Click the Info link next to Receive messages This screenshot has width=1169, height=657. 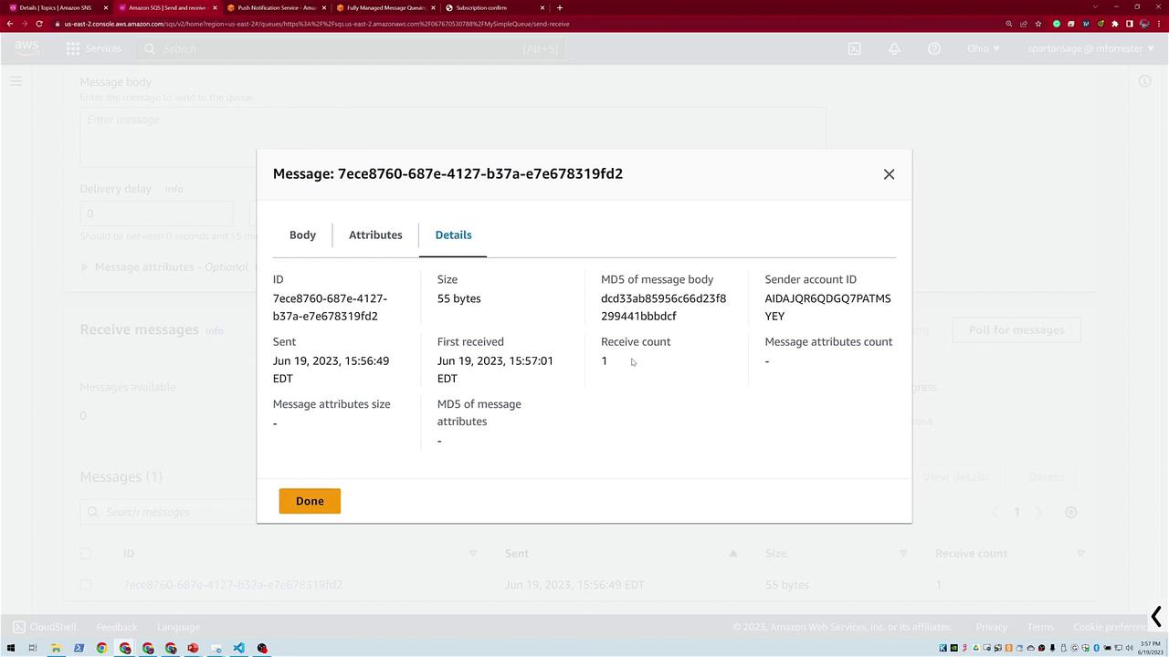(215, 330)
